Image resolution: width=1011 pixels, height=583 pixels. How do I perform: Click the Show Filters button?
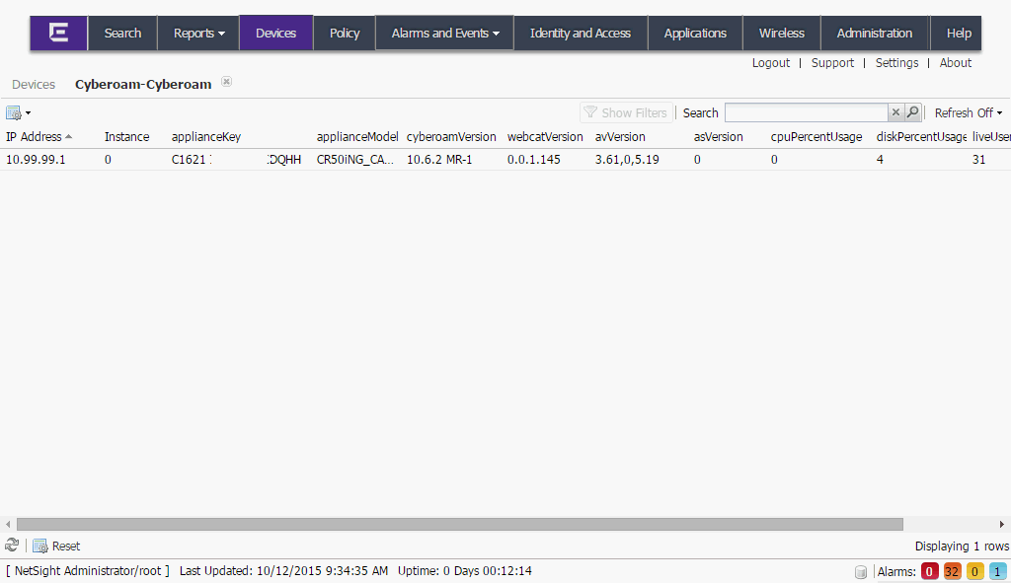[626, 112]
